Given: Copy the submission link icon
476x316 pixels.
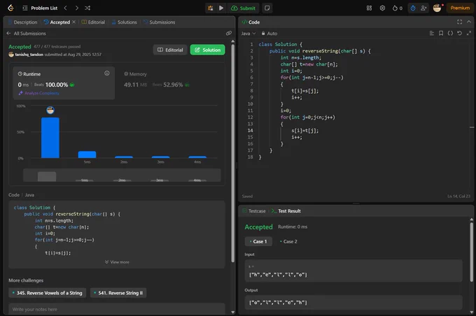Looking at the screenshot, I should coord(229,34).
